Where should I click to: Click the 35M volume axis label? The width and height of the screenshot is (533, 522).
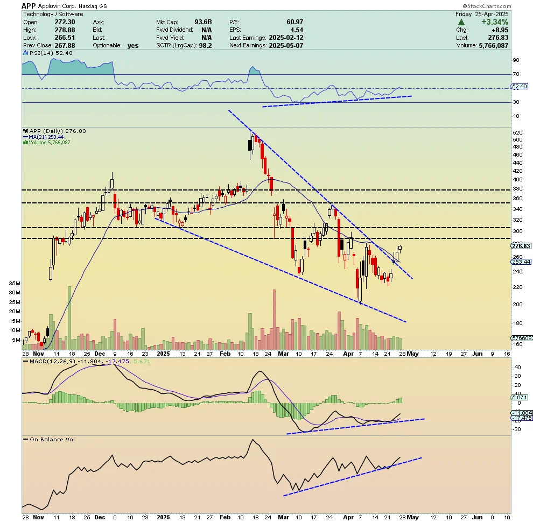[x=15, y=284]
